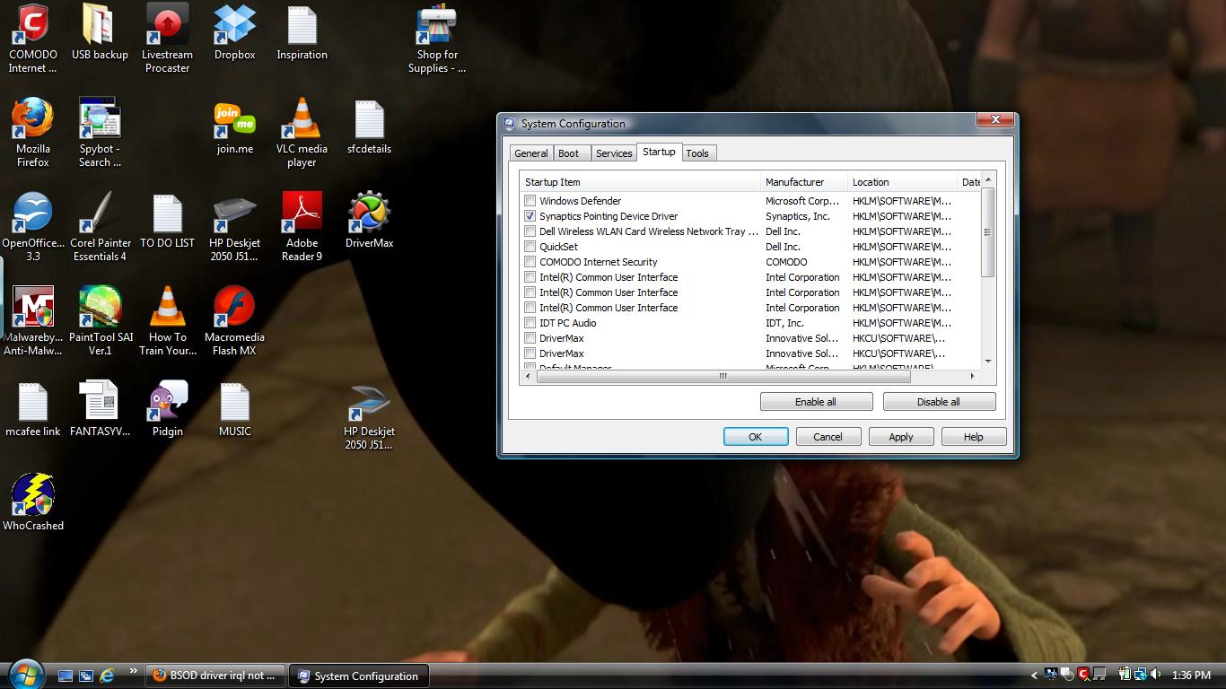Apply the startup changes
Image resolution: width=1226 pixels, height=689 pixels.
point(901,437)
